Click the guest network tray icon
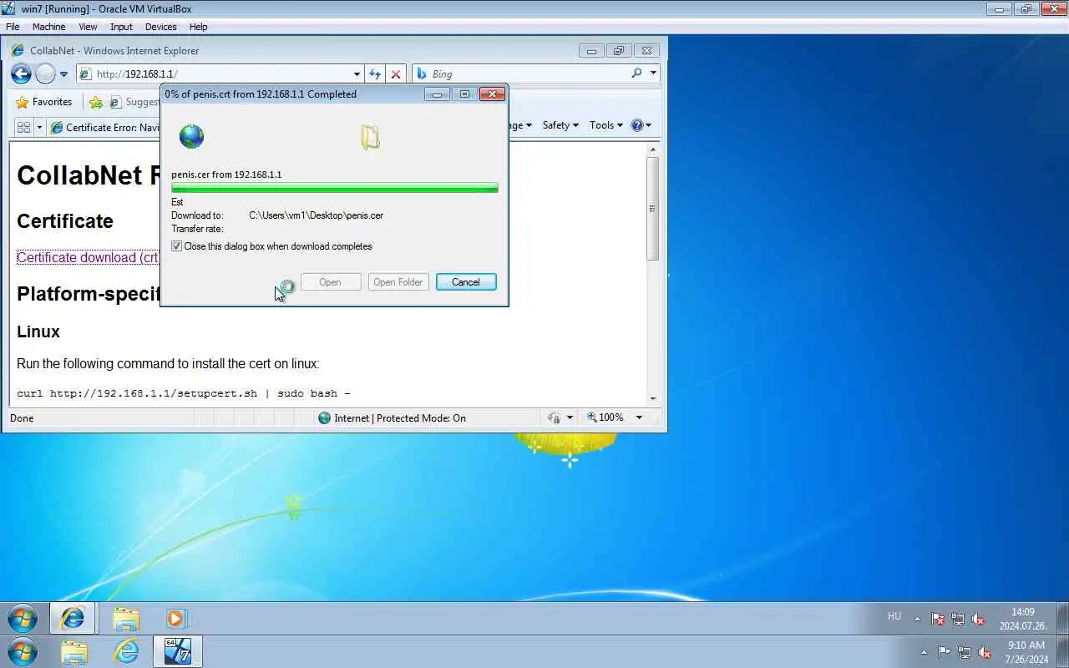The width and height of the screenshot is (1069, 668). pyautogui.click(x=958, y=620)
